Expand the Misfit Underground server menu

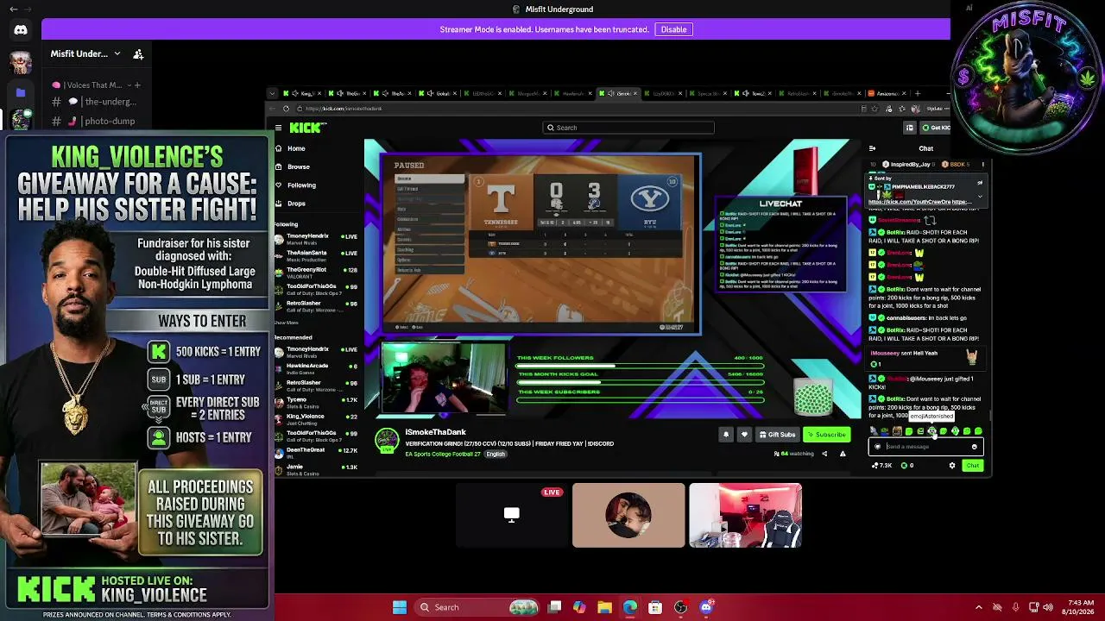(85, 54)
